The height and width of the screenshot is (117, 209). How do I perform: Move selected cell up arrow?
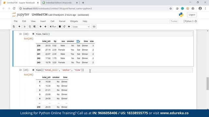coord(40,27)
